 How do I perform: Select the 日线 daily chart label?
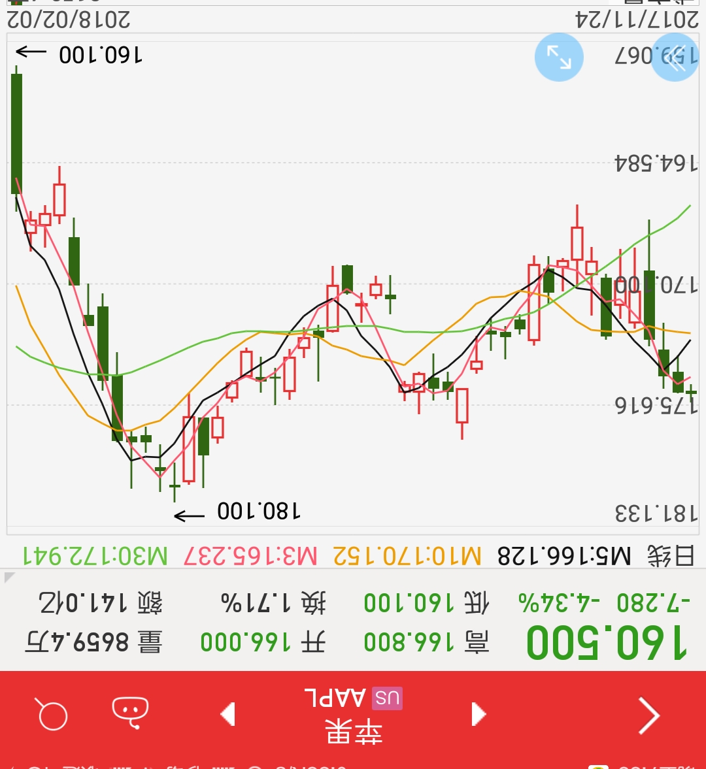(671, 556)
